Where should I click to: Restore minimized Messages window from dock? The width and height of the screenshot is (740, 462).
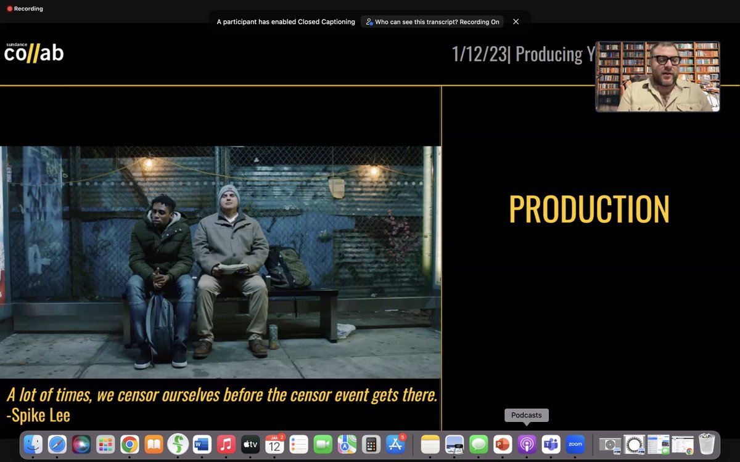[659, 444]
